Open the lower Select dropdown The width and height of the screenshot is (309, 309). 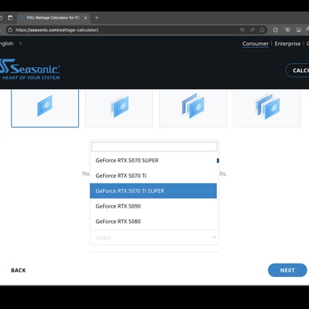154,237
